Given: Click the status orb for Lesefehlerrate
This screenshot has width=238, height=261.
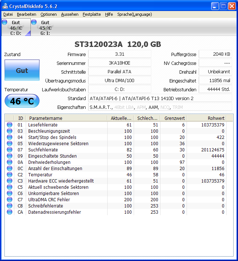Looking at the screenshot, I should coord(10,125).
